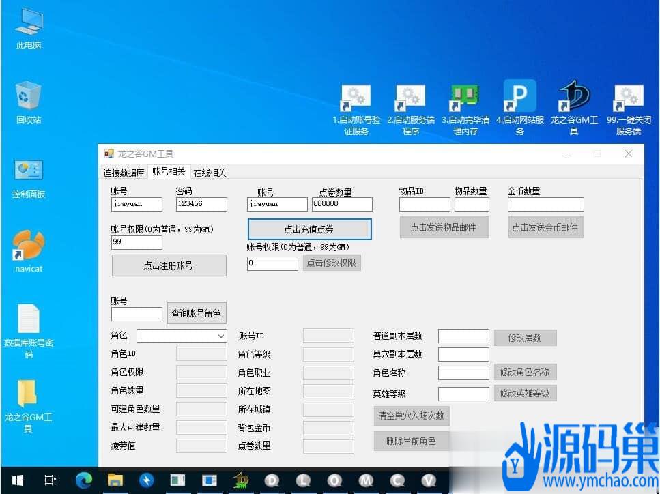The image size is (660, 494).
Task: Open 数据库账号密码 document on desktop
Action: point(28,317)
